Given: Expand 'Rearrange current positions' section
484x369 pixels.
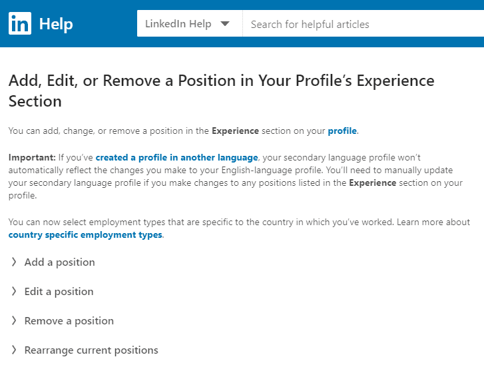Looking at the screenshot, I should [91, 350].
